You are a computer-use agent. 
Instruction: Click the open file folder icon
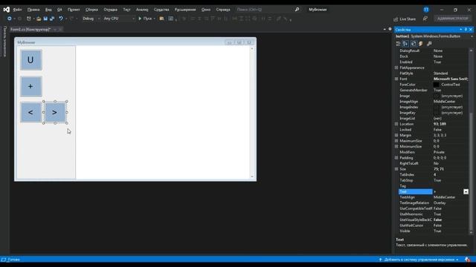click(x=39, y=19)
